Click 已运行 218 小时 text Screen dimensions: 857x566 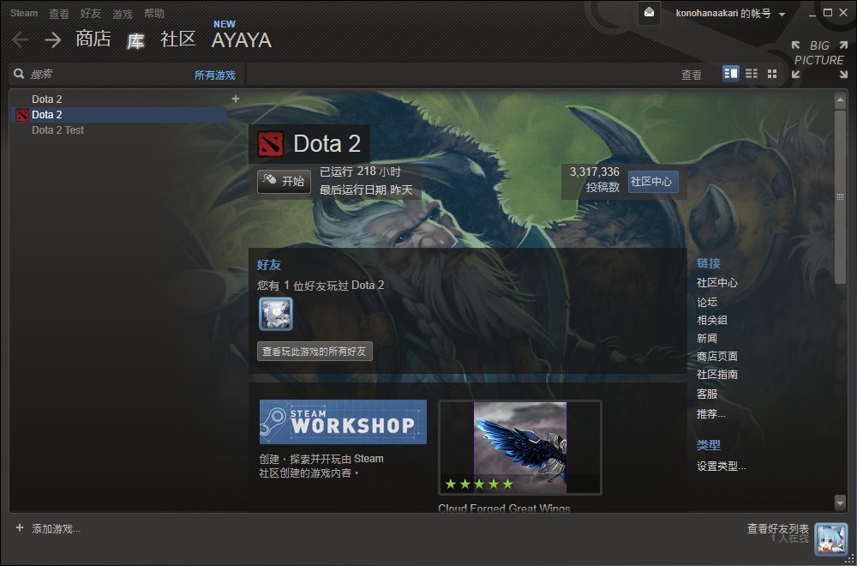360,172
